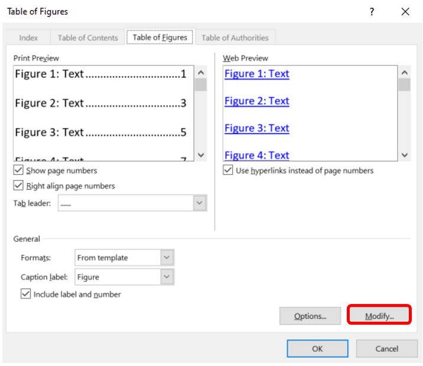Image resolution: width=423 pixels, height=366 pixels.
Task: Click the Modify button
Action: (379, 316)
